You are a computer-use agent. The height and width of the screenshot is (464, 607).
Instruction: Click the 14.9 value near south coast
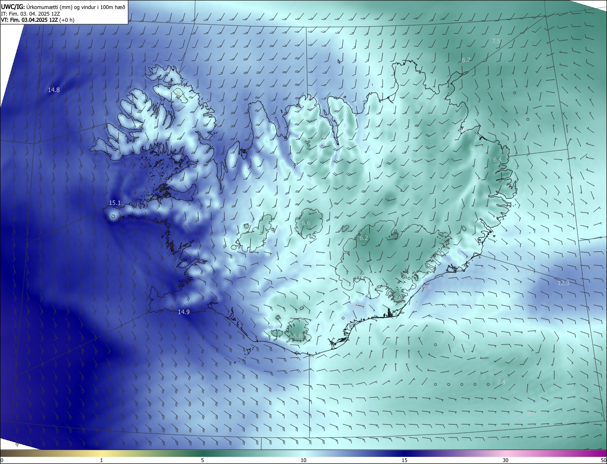pyautogui.click(x=184, y=312)
